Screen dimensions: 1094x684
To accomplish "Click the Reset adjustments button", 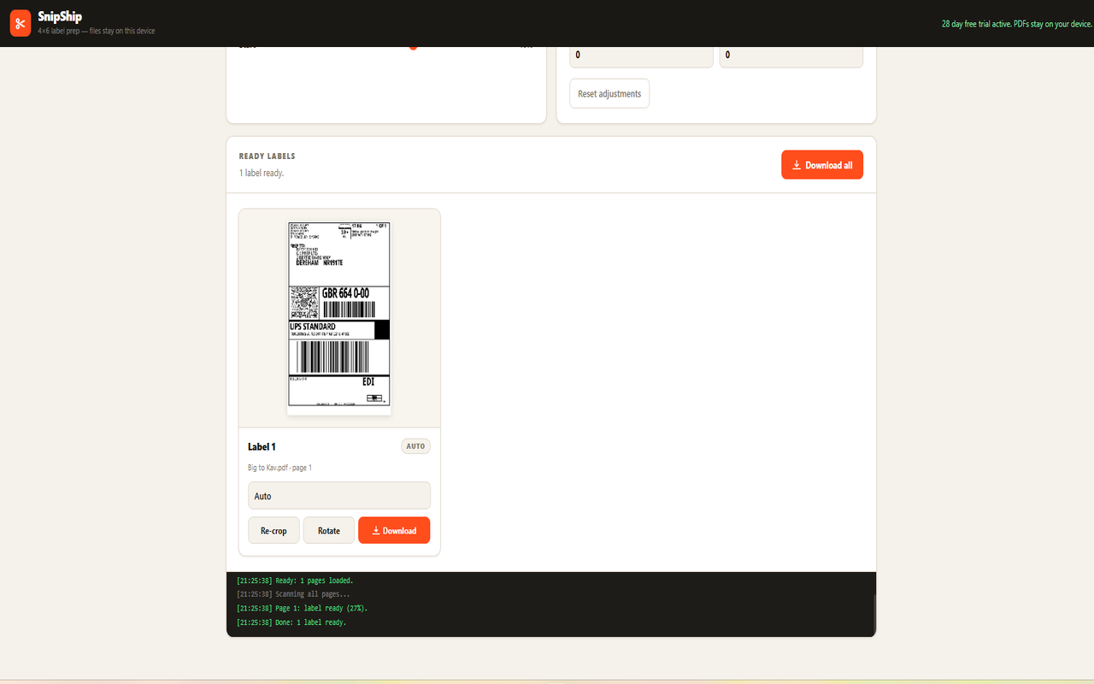I will [609, 94].
